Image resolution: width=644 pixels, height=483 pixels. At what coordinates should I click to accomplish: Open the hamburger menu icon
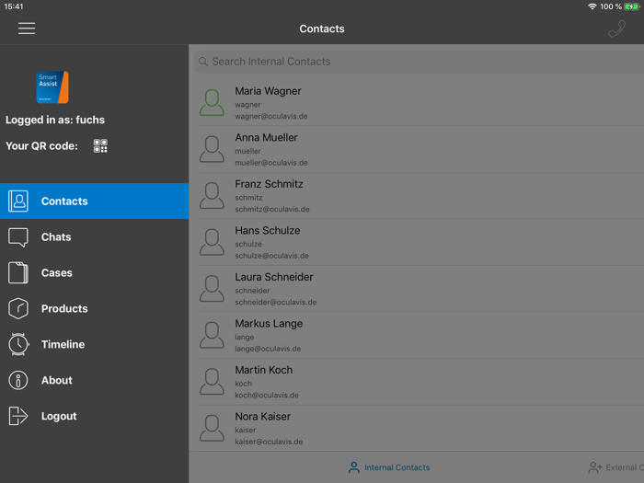pos(27,29)
